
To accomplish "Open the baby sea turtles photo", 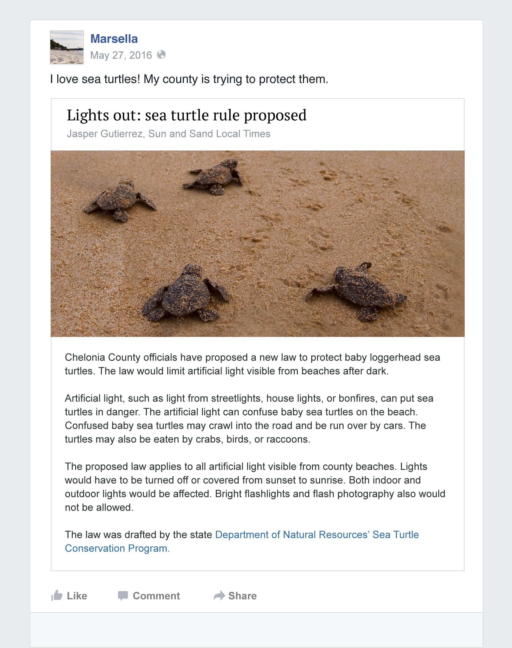I will (257, 244).
